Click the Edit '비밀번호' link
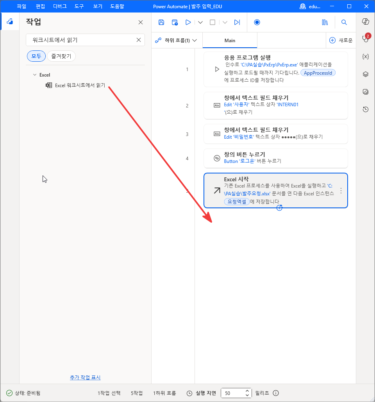The image size is (375, 402). pos(239,137)
